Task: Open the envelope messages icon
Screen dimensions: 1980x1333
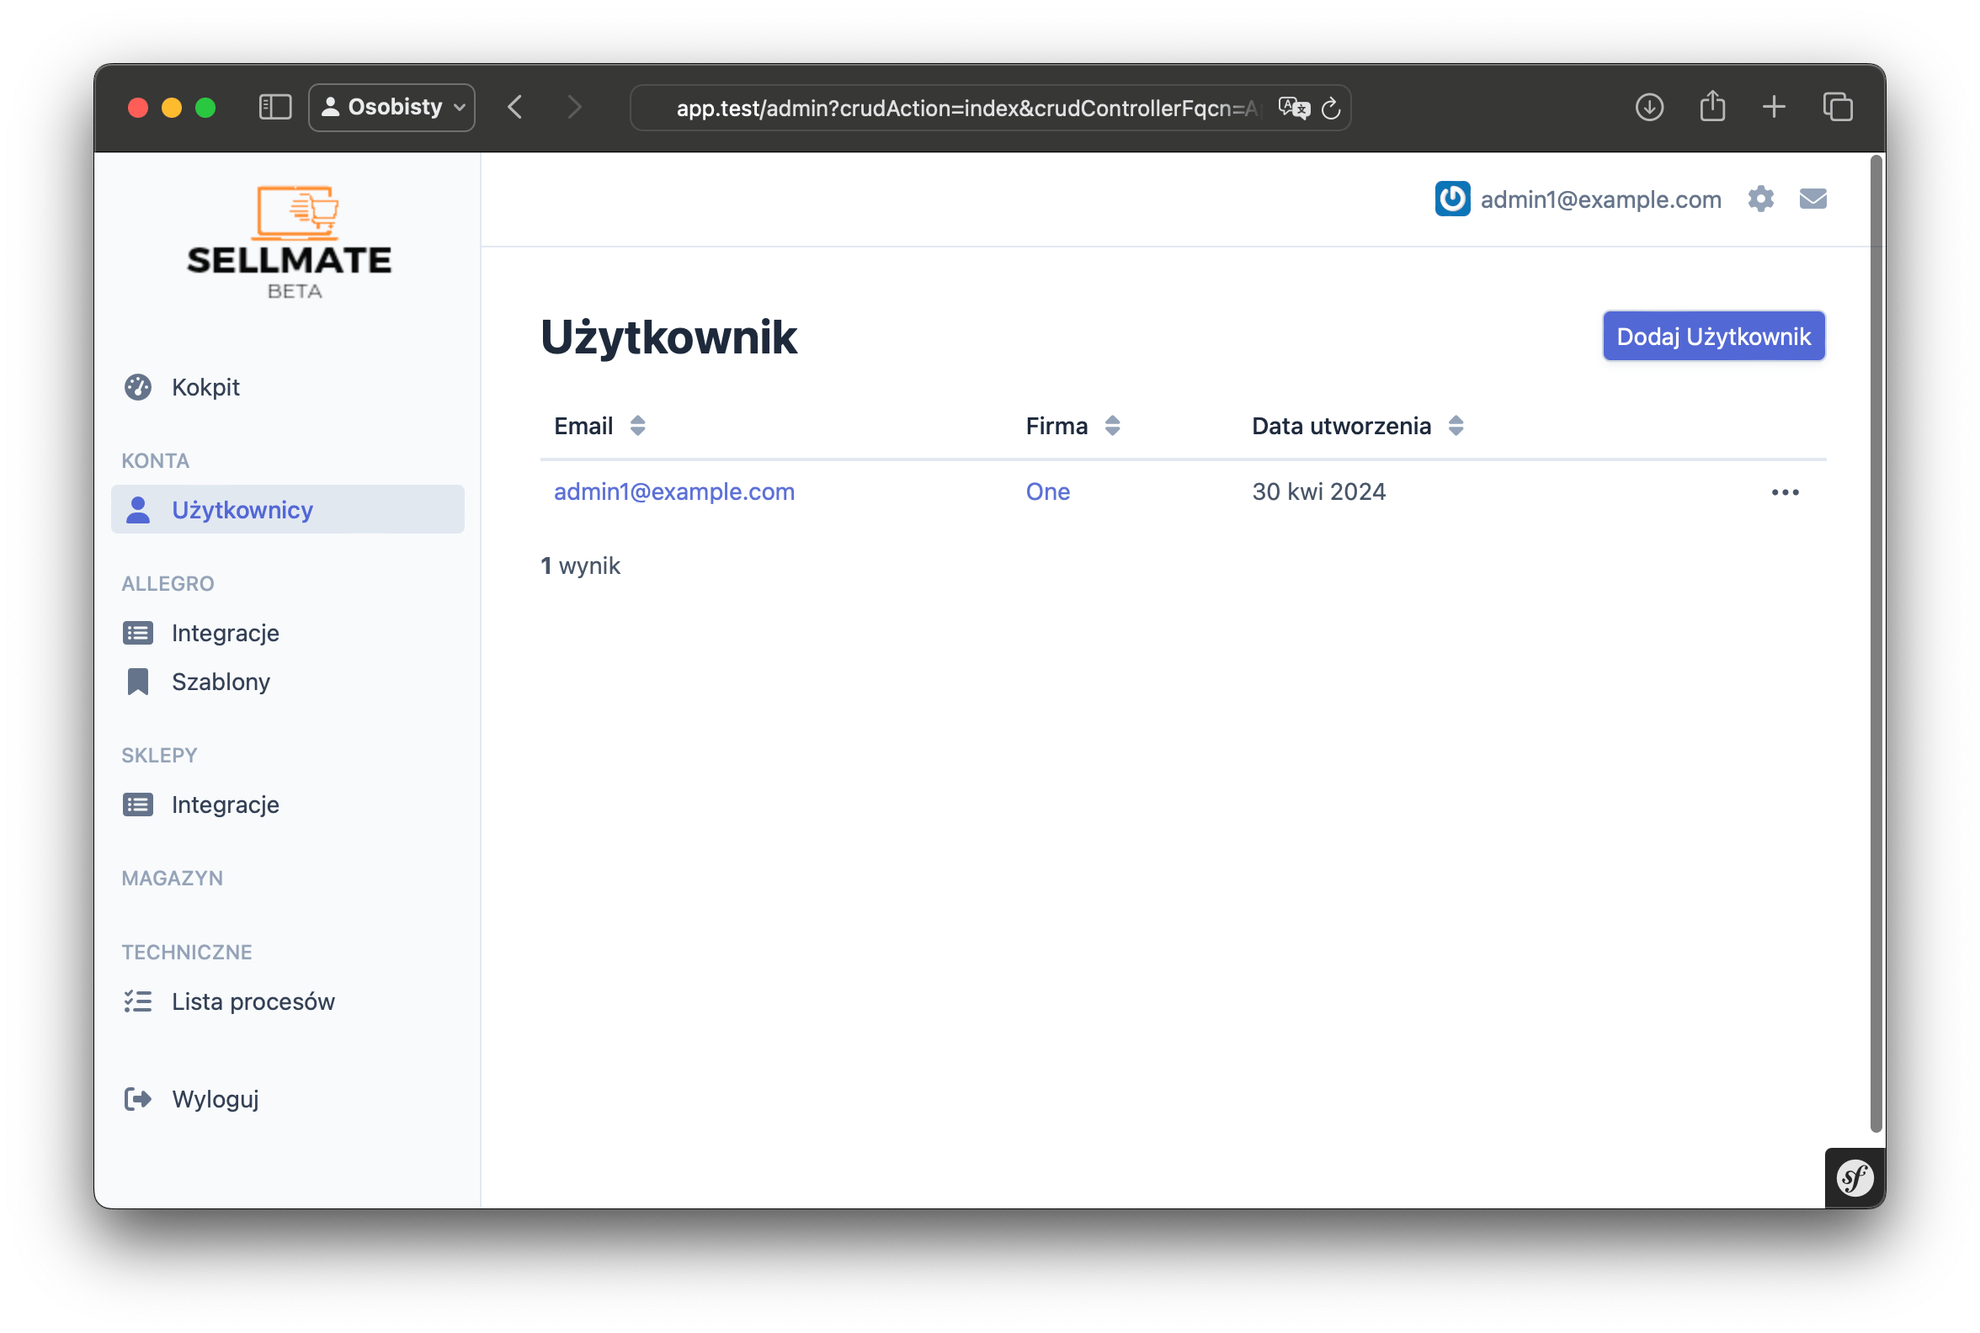Action: [x=1812, y=199]
